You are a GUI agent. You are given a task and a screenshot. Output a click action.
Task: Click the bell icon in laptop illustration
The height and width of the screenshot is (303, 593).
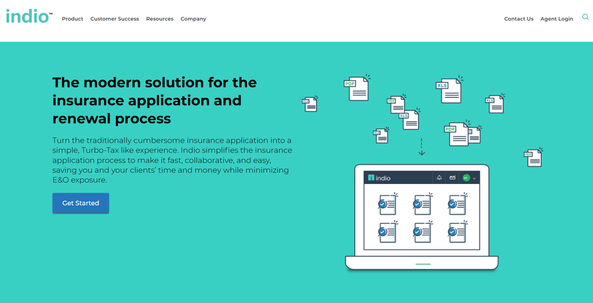(439, 178)
